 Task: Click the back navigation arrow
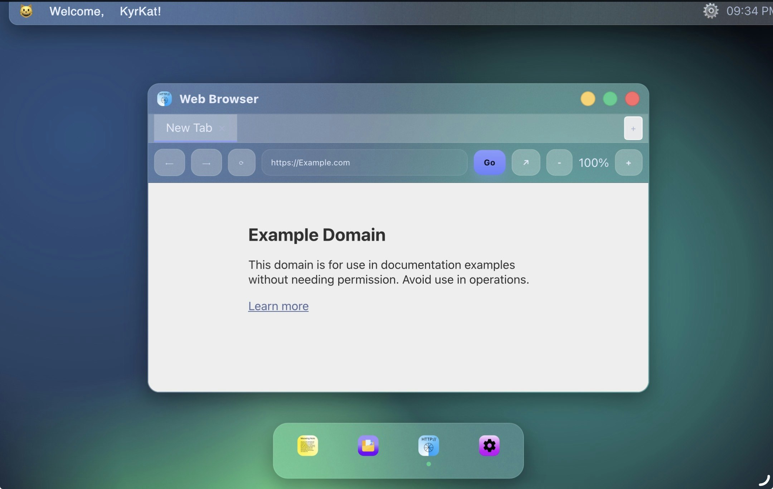point(170,163)
